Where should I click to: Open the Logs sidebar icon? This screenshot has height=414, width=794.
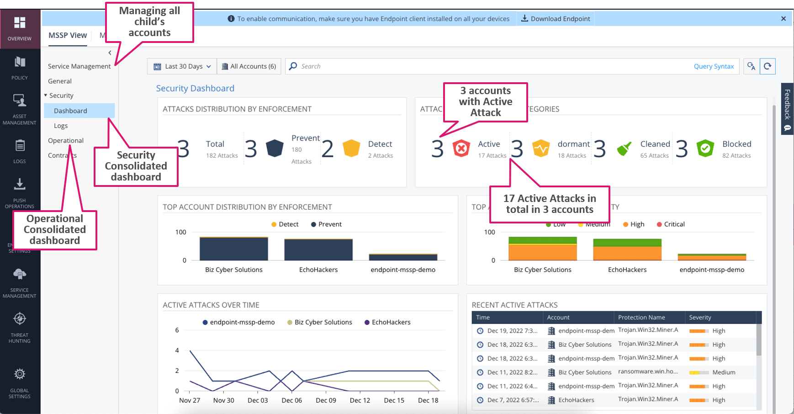tap(20, 152)
